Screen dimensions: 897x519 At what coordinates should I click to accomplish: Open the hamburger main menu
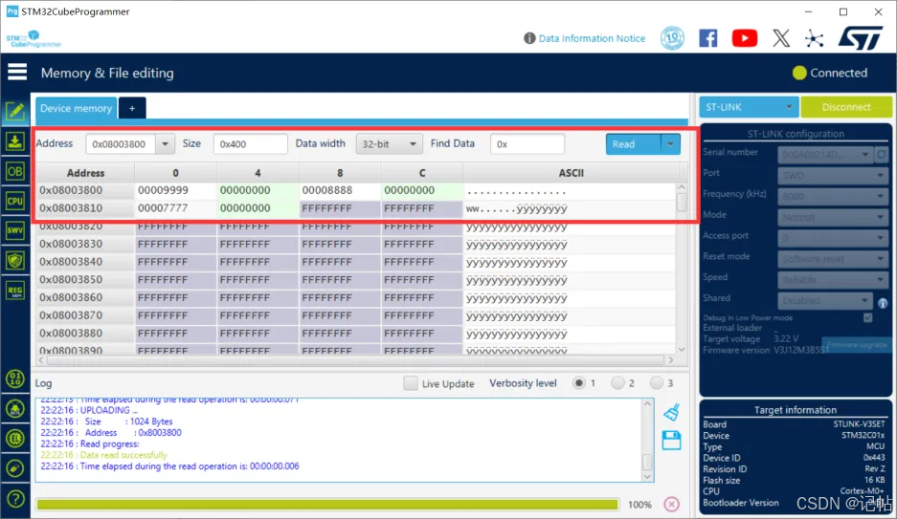tap(17, 73)
